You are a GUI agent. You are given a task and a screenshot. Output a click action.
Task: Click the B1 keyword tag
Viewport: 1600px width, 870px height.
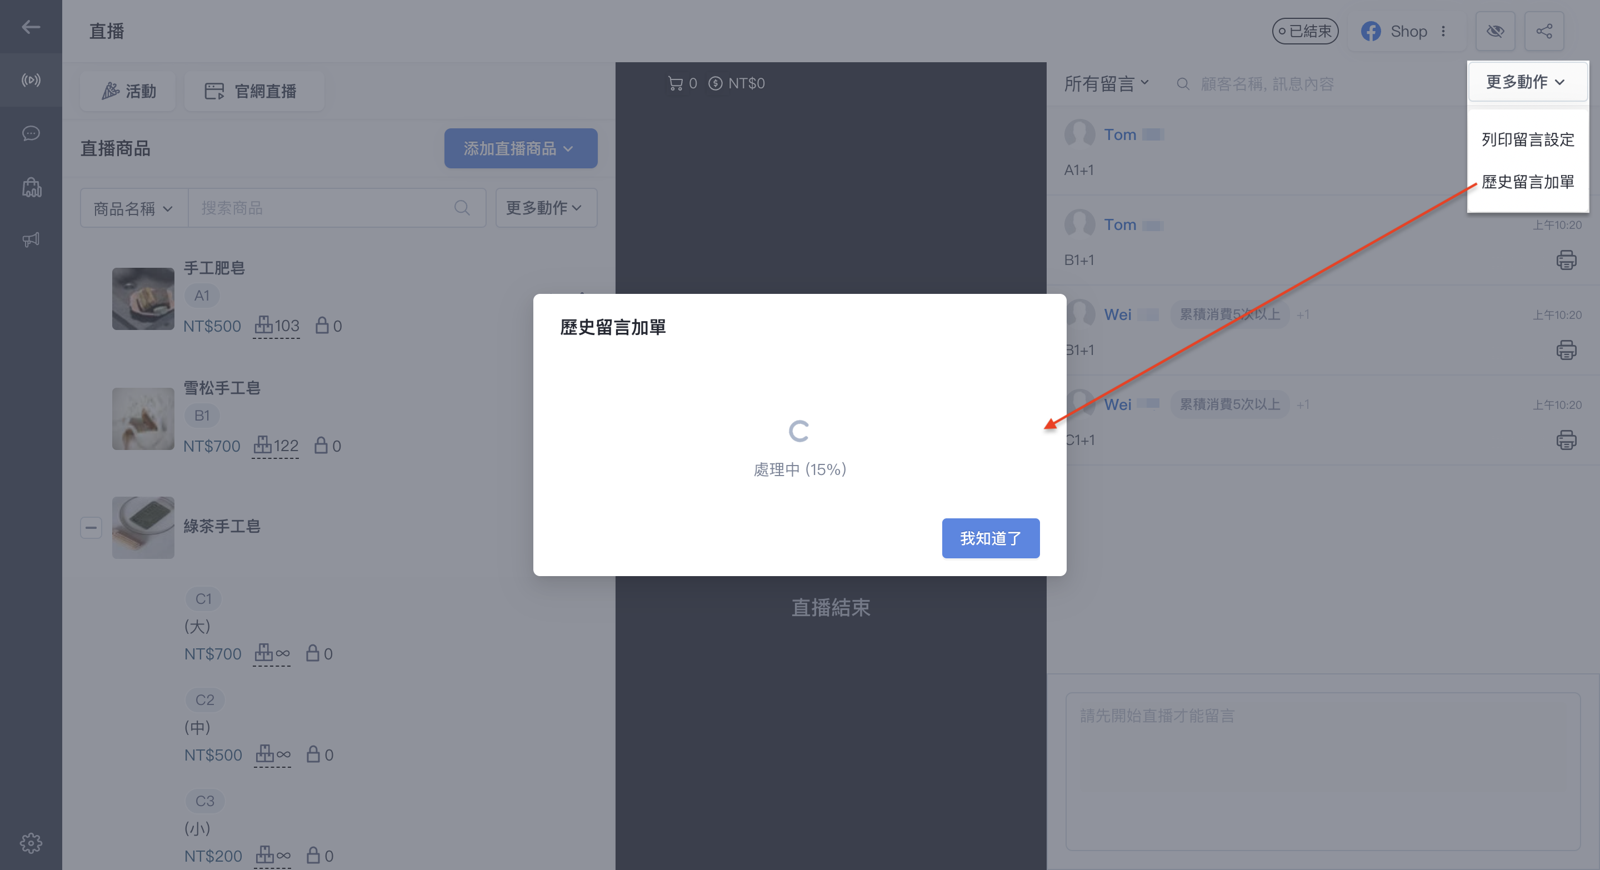click(202, 416)
